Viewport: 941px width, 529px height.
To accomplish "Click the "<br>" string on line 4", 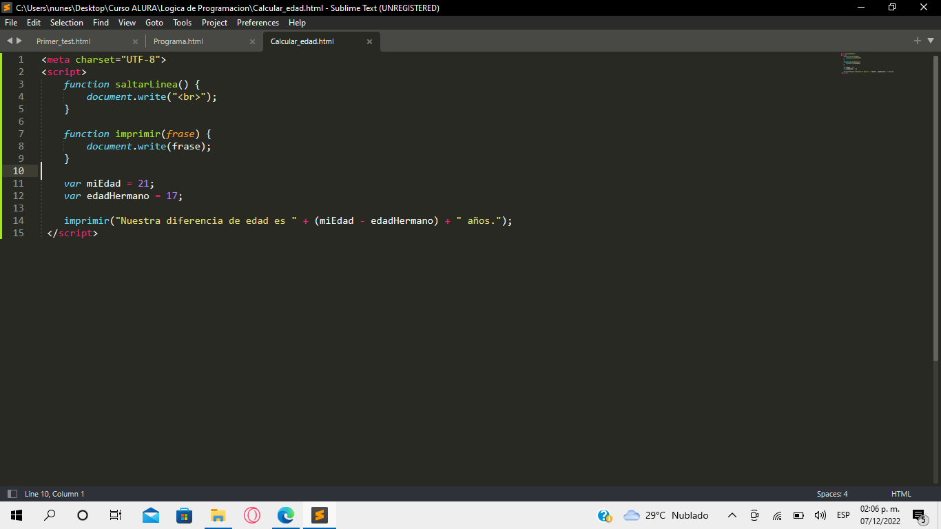I will 189,96.
